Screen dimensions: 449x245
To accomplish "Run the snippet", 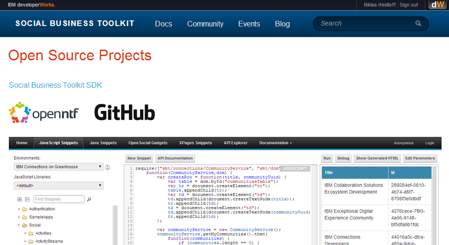I will click(327, 158).
